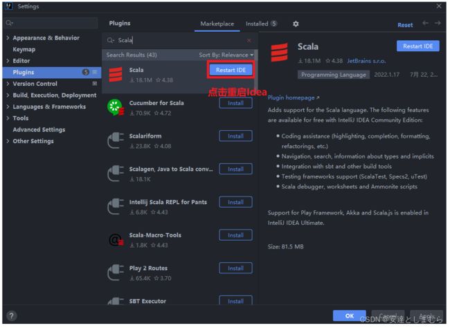Select the Scala-Macro-Tools result name
This screenshot has height=328, width=450.
pyautogui.click(x=155, y=235)
